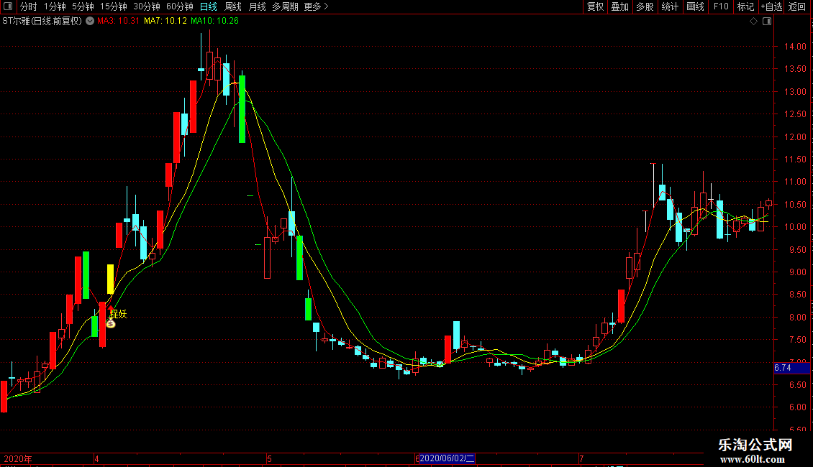813x467 pixels.
Task: Click the 8.00 price axis label
Action: click(x=797, y=318)
